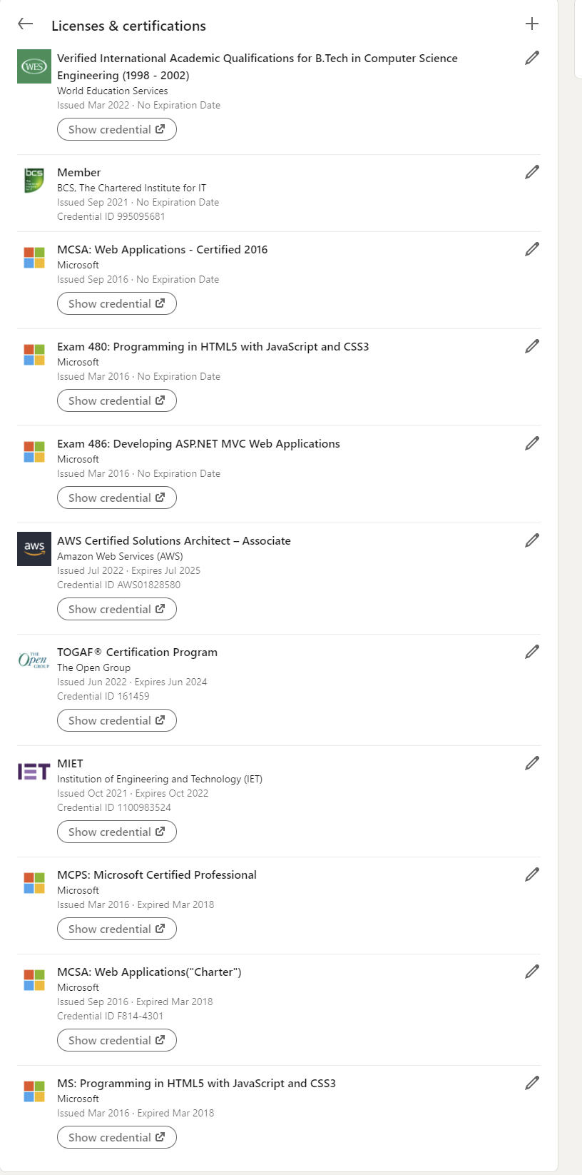
Task: Edit the Exam 480 HTML5 certification
Action: pyautogui.click(x=532, y=346)
